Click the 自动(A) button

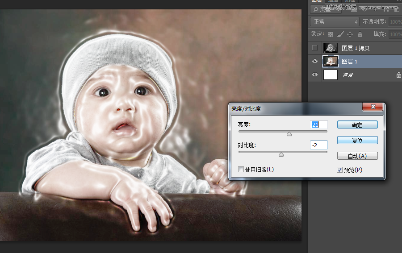[x=357, y=156]
